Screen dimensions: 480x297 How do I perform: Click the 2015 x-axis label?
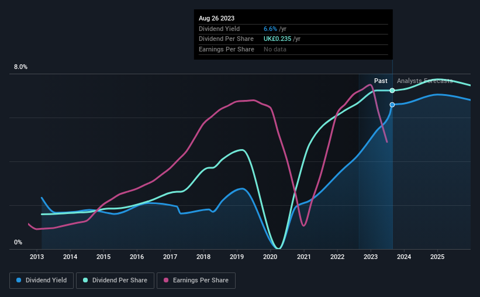point(103,257)
